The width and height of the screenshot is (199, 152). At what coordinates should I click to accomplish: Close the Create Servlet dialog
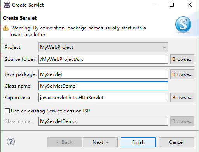pyautogui.click(x=190, y=5)
